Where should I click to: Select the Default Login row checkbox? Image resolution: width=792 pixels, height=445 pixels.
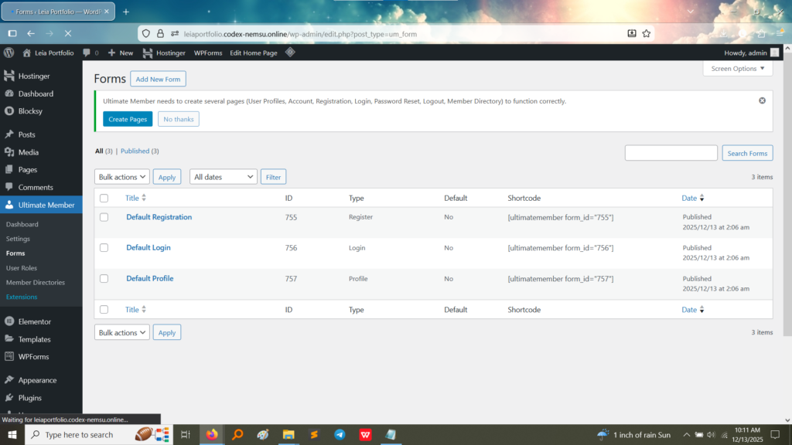(104, 248)
